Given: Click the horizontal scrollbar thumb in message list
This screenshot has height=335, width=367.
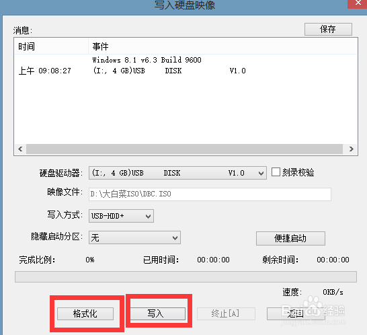Looking at the screenshot, I should tap(184, 149).
